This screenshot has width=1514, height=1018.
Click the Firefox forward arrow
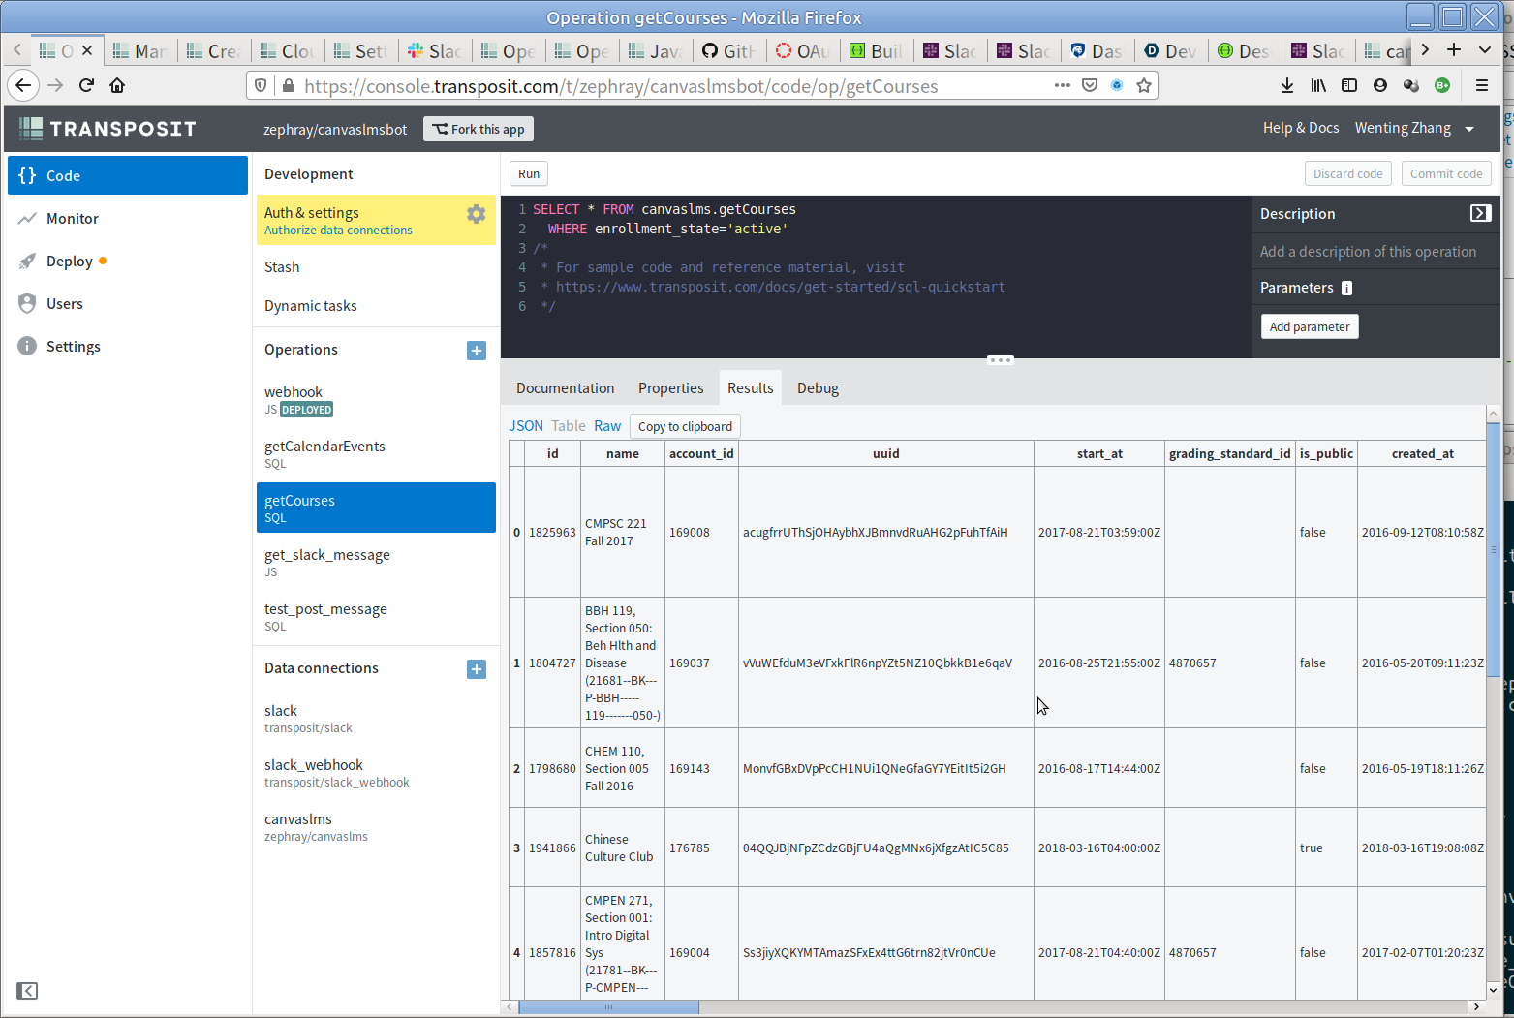(55, 85)
